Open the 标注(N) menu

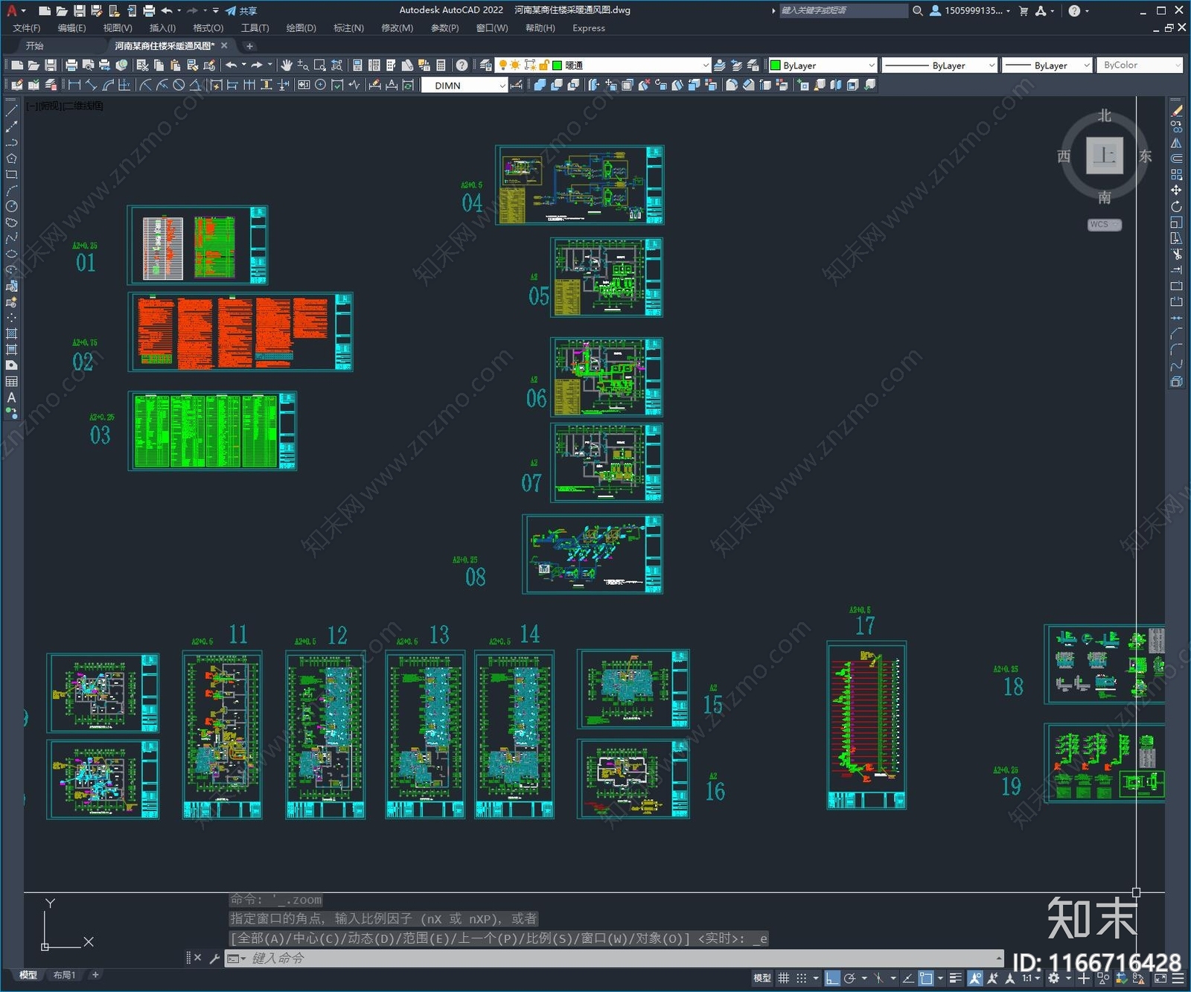[348, 28]
